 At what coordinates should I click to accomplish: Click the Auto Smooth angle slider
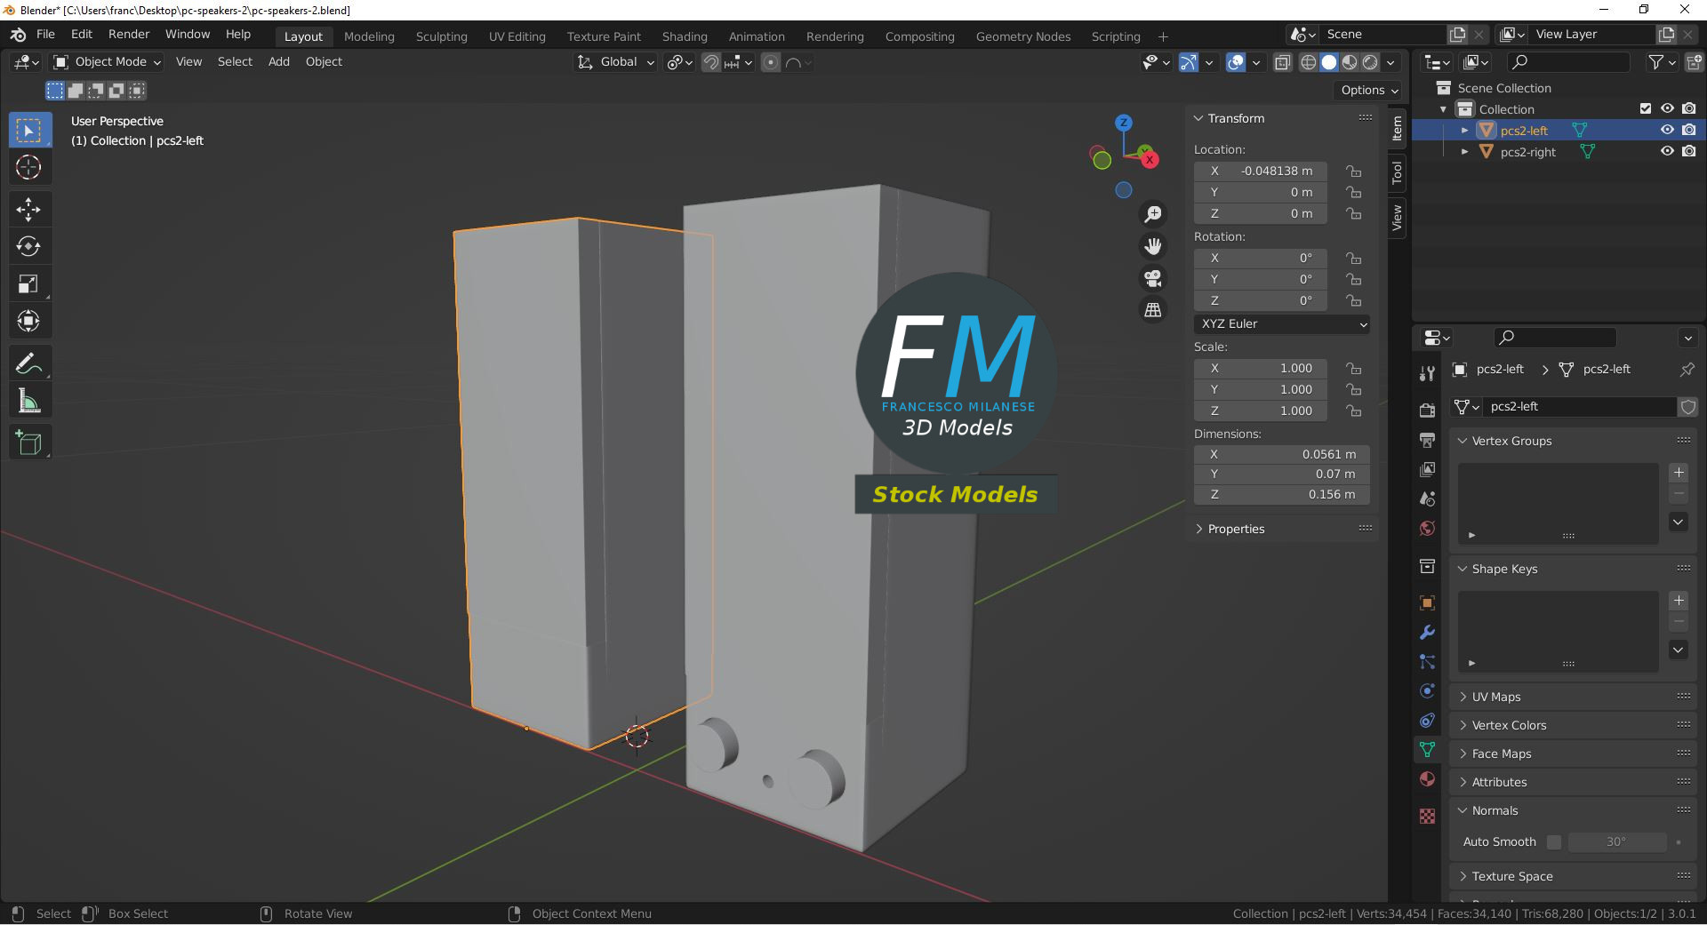(x=1617, y=842)
